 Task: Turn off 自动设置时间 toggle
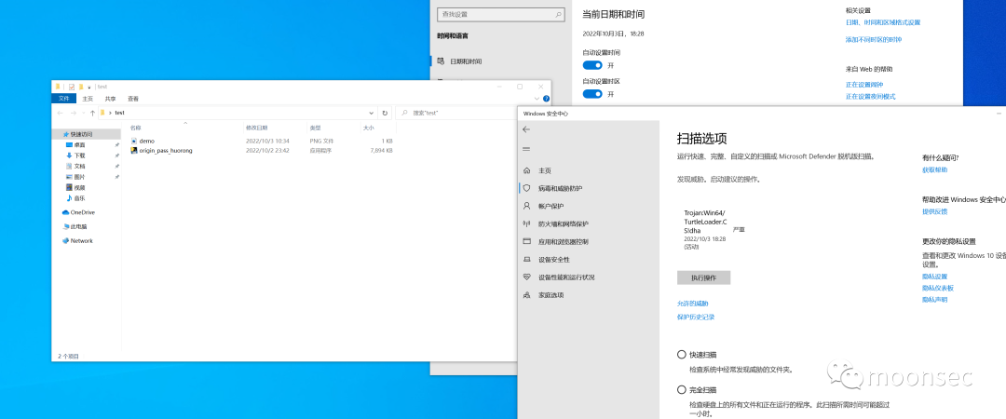(x=592, y=65)
